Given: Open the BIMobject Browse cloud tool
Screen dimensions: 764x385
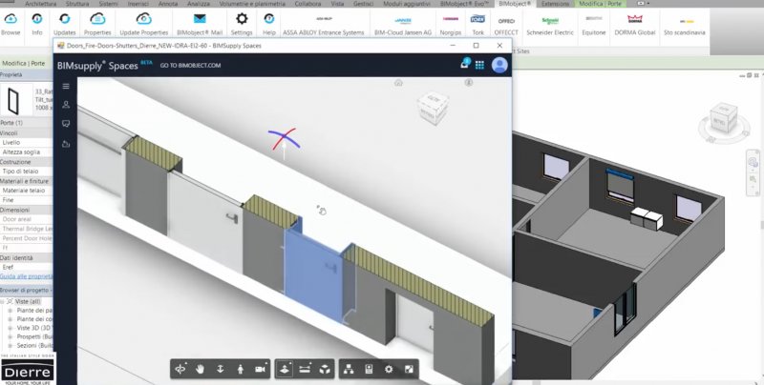Looking at the screenshot, I should 11,23.
